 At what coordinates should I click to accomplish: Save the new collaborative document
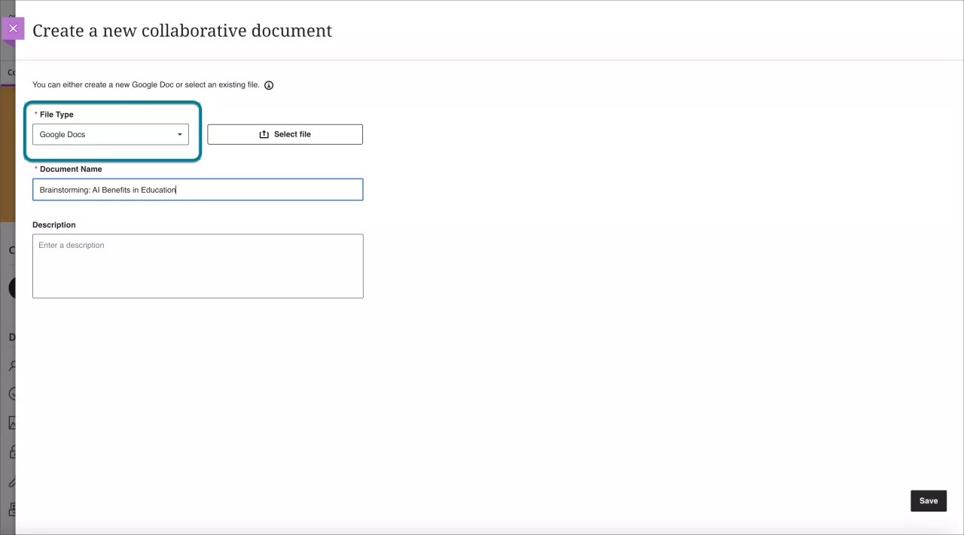coord(928,500)
